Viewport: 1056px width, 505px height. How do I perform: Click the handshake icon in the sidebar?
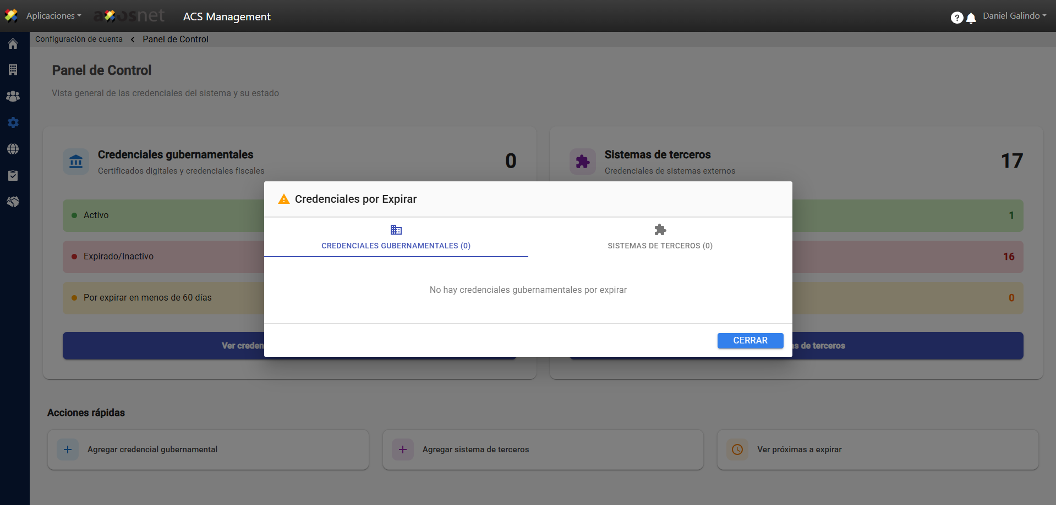click(x=13, y=202)
